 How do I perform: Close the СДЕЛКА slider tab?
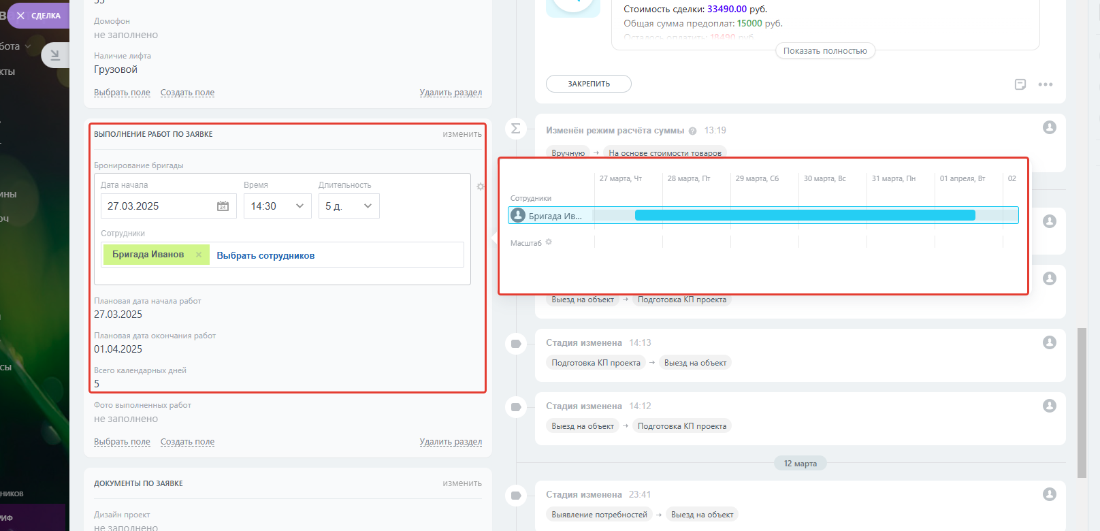point(20,16)
